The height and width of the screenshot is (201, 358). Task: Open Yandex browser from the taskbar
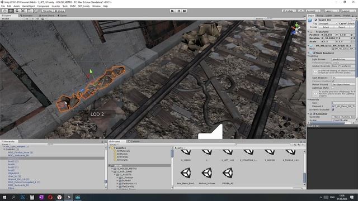tap(59, 197)
